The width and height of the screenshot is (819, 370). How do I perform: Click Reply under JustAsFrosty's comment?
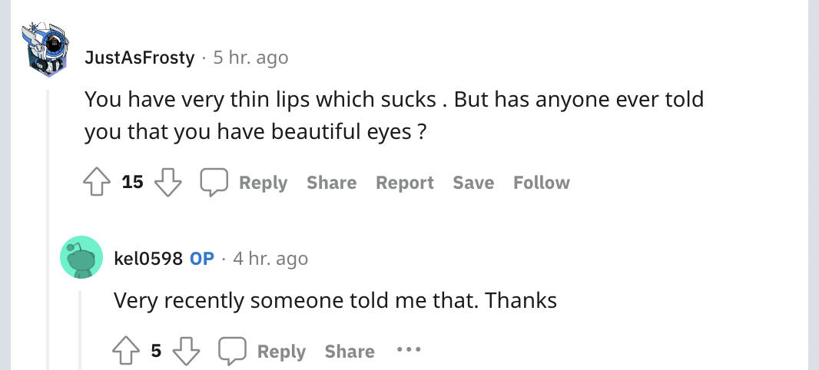[x=264, y=183]
